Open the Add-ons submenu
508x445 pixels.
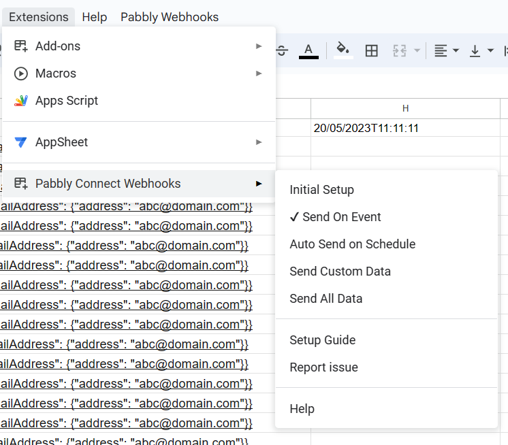tap(139, 46)
